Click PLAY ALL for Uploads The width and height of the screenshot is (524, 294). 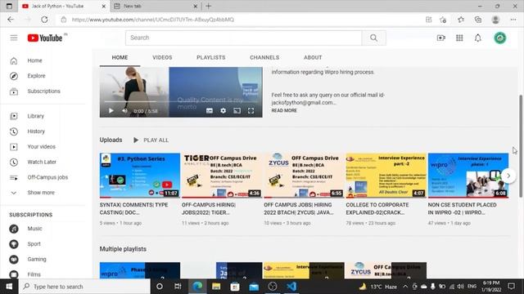point(151,140)
